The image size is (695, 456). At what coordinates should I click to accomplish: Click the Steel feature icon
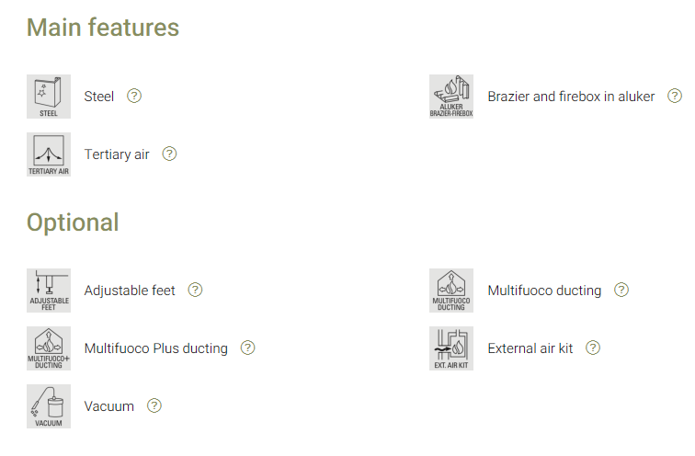[48, 97]
